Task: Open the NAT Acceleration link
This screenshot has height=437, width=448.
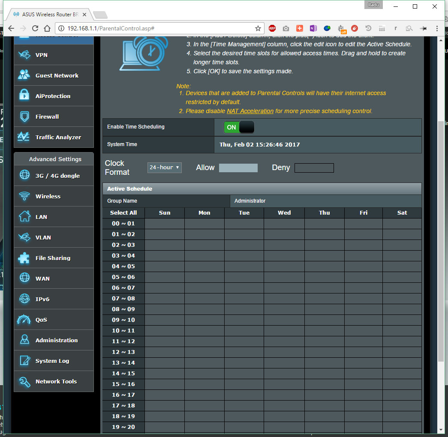Action: click(x=250, y=111)
